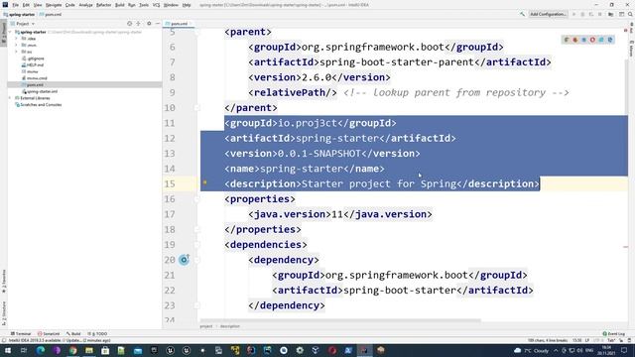Click the Add Configuration button
This screenshot has width=635, height=357.
point(548,14)
